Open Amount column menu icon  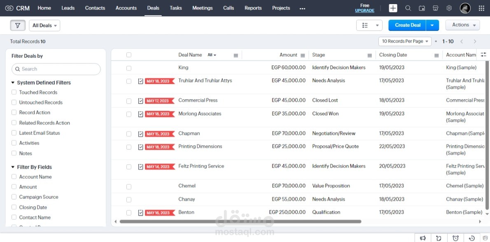point(303,56)
